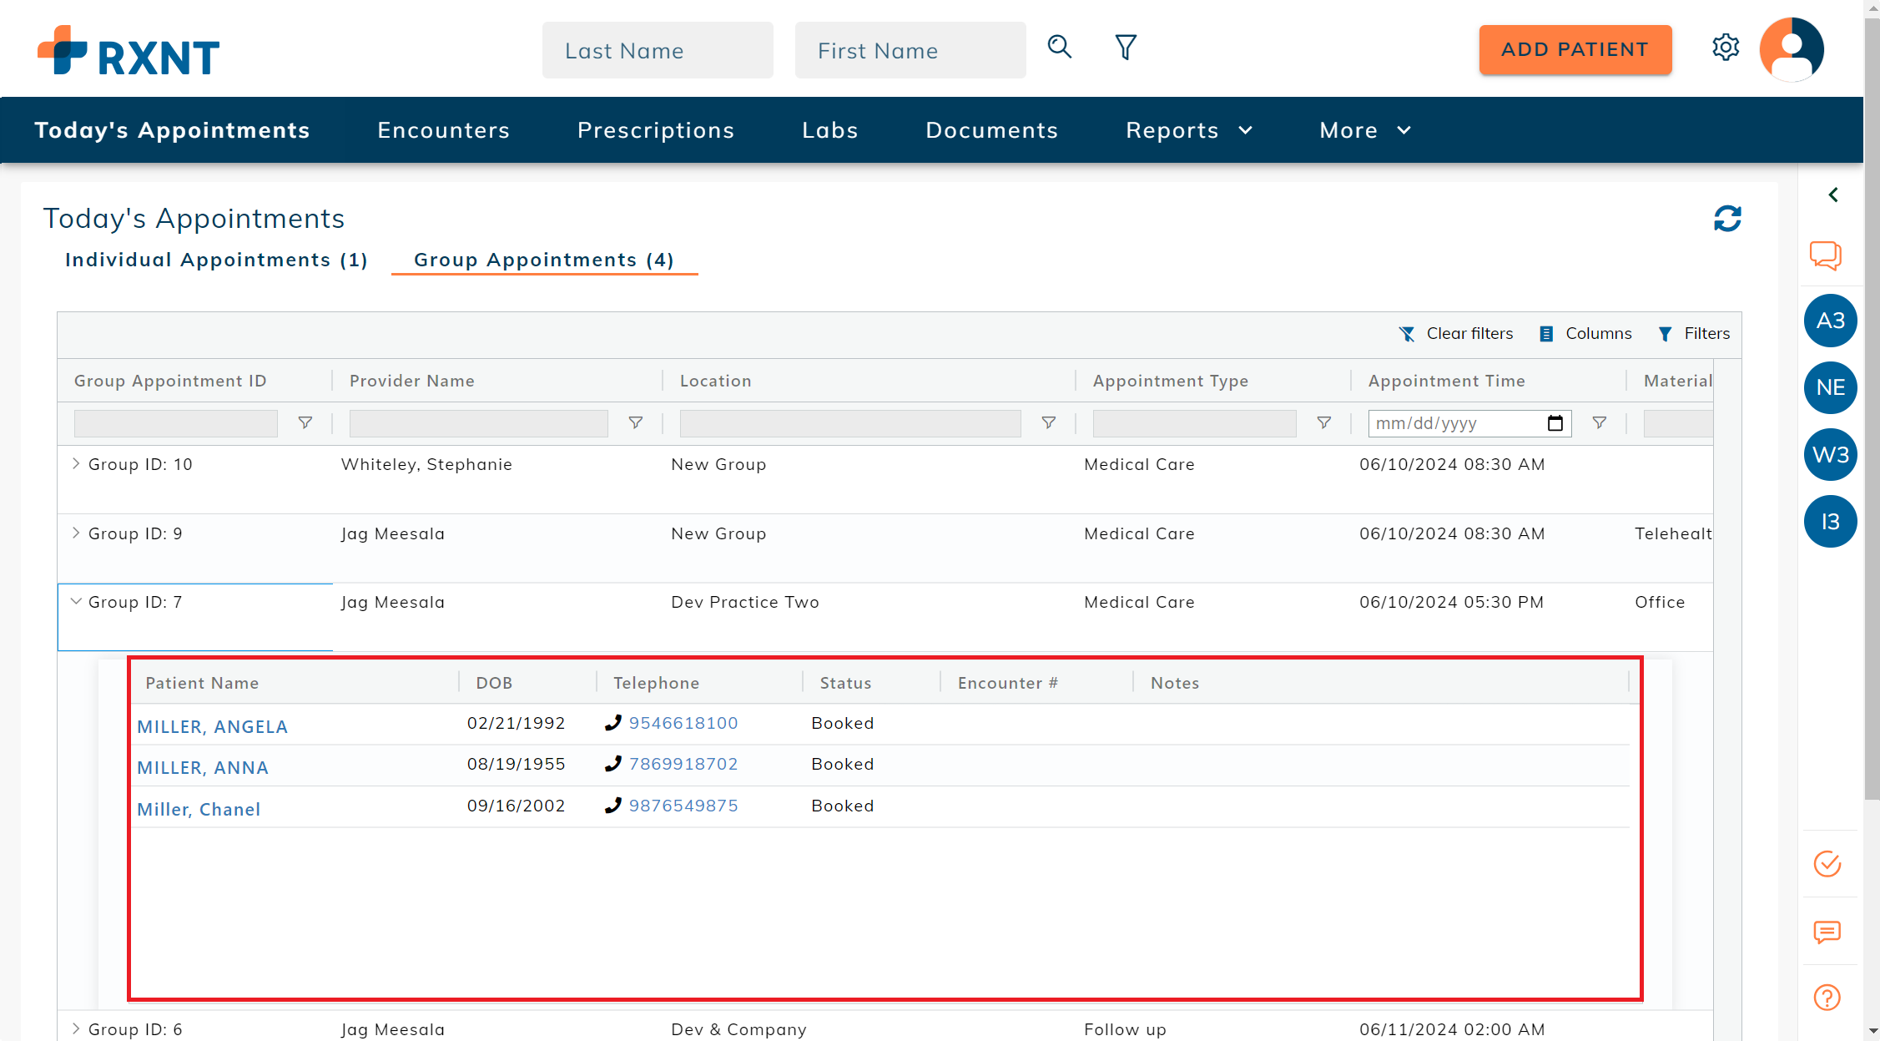This screenshot has width=1880, height=1041.
Task: Click Clear filters button
Action: [x=1455, y=333]
